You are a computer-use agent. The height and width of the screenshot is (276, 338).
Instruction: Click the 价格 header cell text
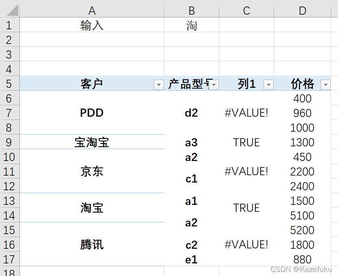303,84
